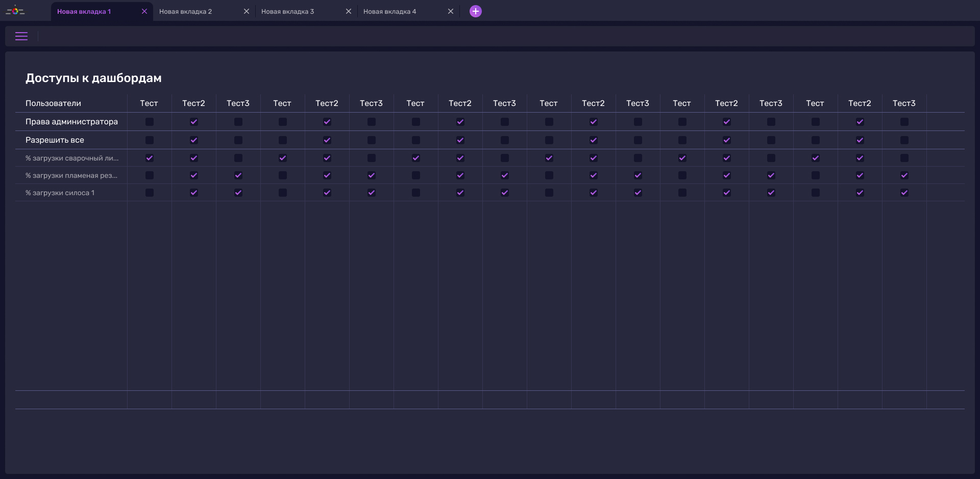Close the Новая вкладка 4 tab

click(451, 11)
